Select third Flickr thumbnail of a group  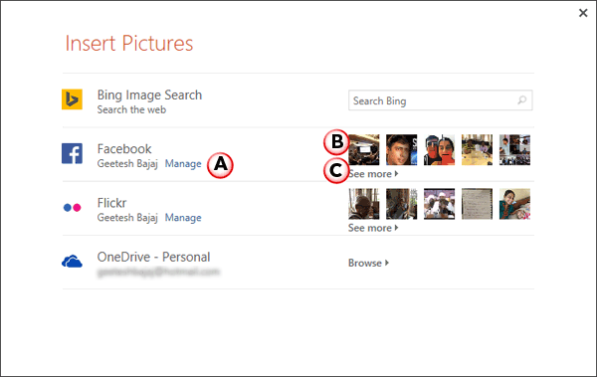click(x=440, y=204)
